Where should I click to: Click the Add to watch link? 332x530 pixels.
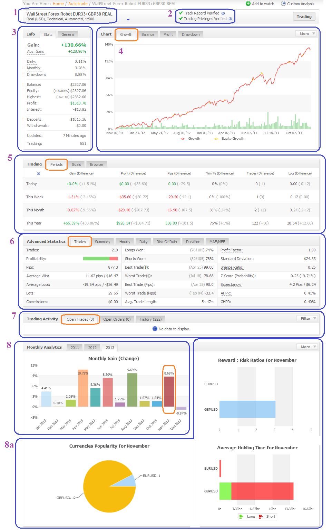tap(263, 4)
